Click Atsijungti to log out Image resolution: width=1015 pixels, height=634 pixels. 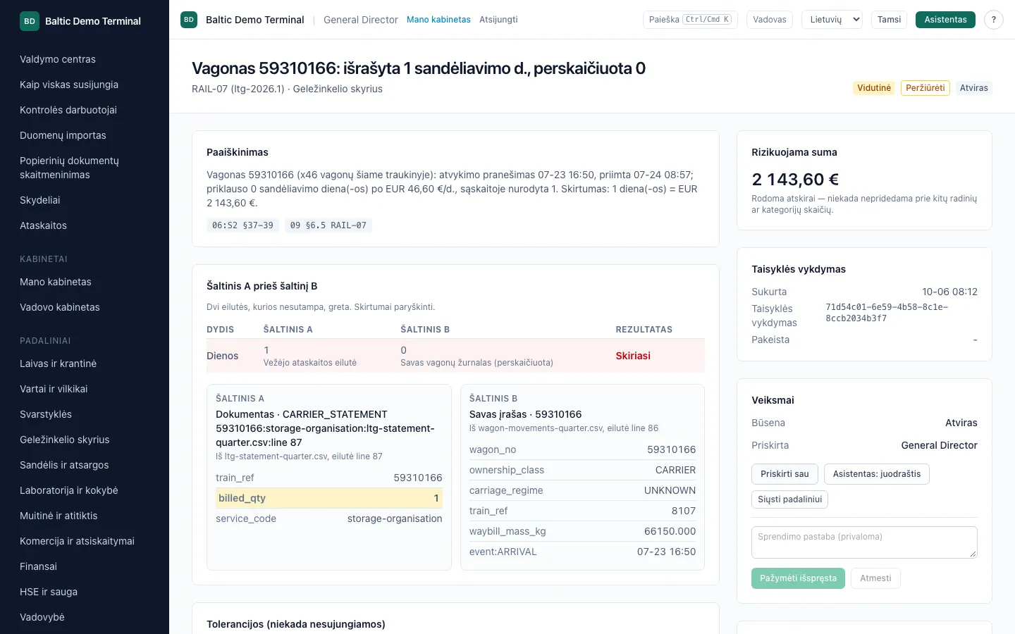(x=498, y=20)
